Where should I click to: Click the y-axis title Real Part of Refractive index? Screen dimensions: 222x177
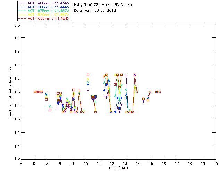click(x=10, y=92)
